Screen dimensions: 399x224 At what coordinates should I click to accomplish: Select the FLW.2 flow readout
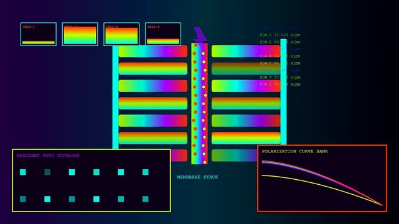tap(280, 42)
